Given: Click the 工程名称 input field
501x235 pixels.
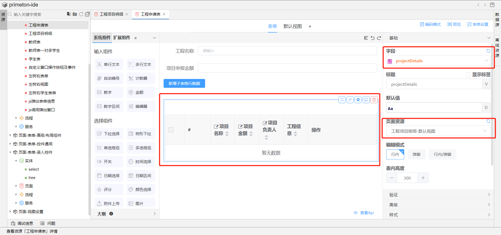Looking at the screenshot, I should coord(287,51).
